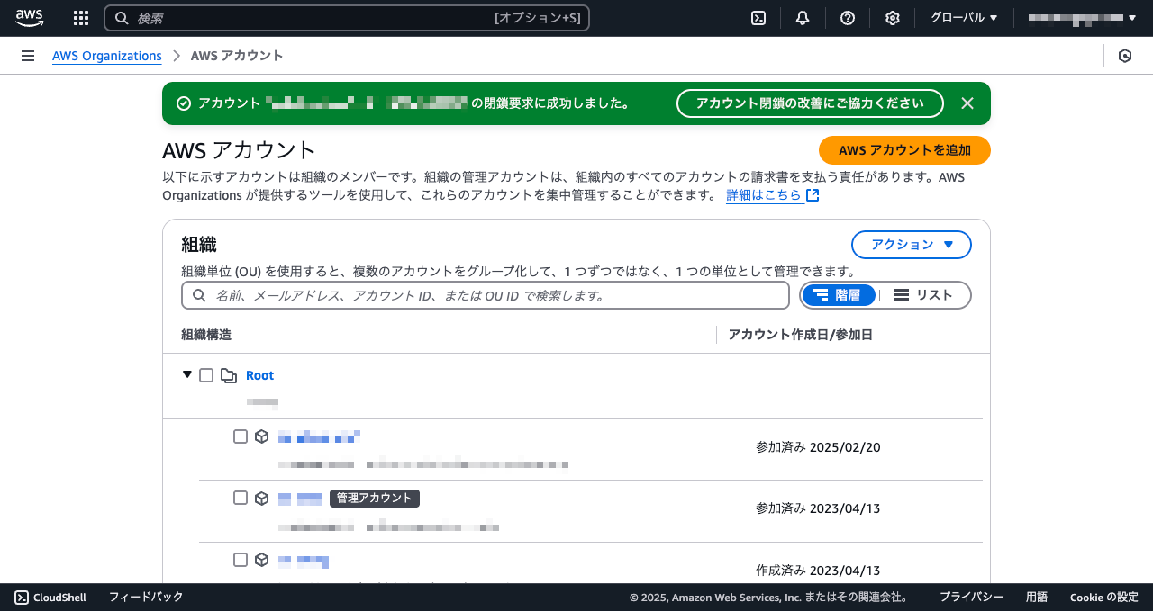Open the 詳細はこちら link
This screenshot has height=611, width=1153.
[x=765, y=195]
